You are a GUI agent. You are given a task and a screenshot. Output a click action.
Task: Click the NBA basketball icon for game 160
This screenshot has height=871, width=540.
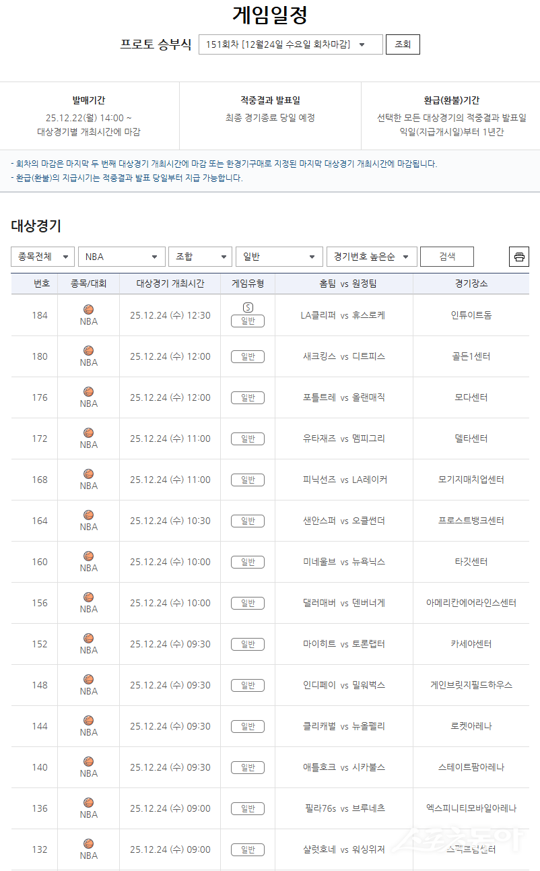(87, 557)
